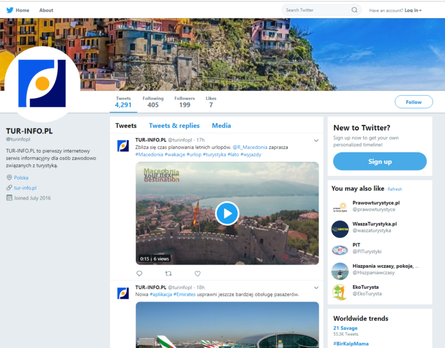Click the search magnifier icon
This screenshot has width=445, height=348.
click(x=354, y=10)
